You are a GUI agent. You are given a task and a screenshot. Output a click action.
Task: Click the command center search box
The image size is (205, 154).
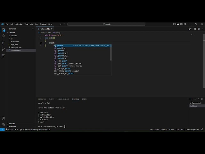[x=106, y=24]
